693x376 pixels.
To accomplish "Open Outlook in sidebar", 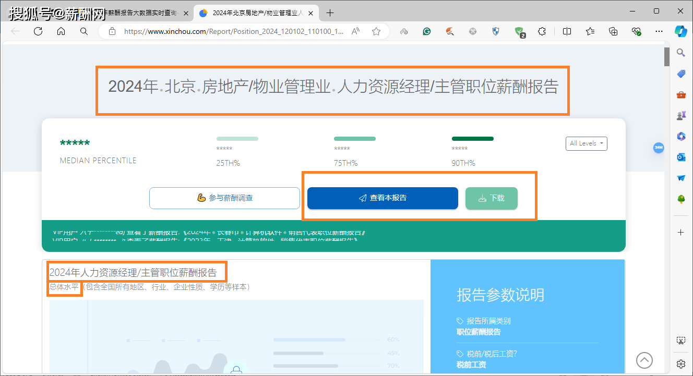I will tap(681, 157).
